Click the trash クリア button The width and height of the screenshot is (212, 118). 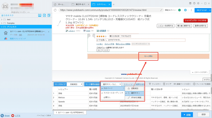(167, 84)
